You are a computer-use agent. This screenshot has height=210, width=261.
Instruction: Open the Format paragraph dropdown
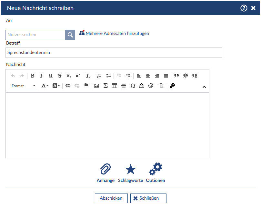(x=23, y=86)
